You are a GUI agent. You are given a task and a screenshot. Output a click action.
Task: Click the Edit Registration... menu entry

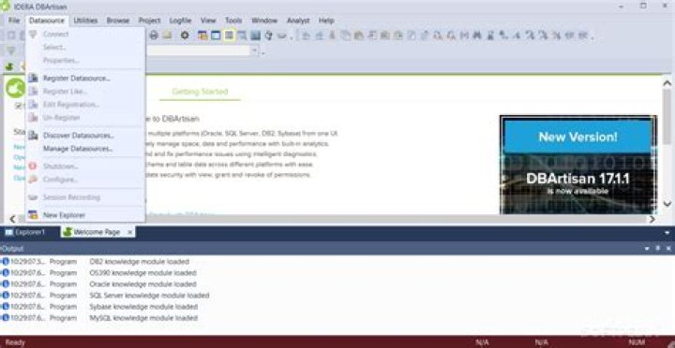click(x=85, y=105)
